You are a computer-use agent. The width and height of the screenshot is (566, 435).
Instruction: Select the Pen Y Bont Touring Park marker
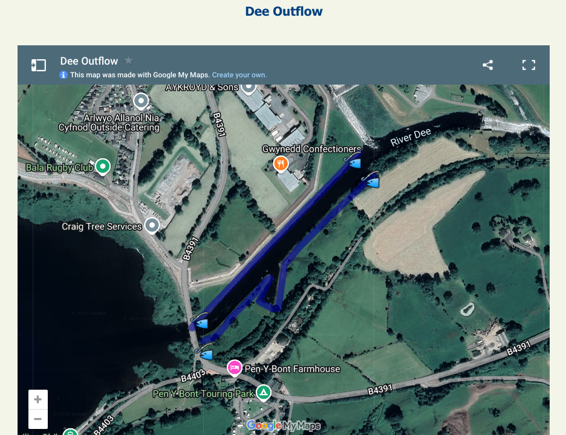(x=264, y=393)
